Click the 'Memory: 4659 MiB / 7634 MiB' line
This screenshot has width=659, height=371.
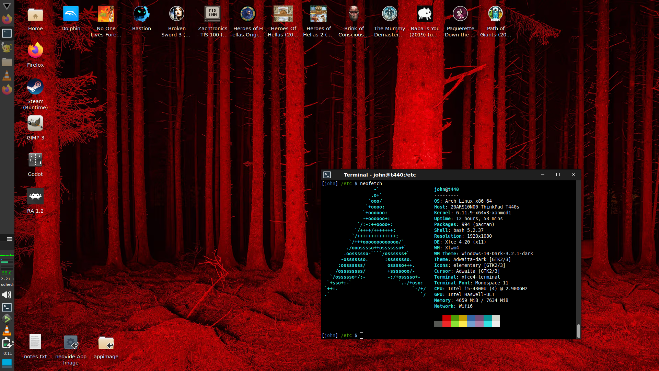coord(471,301)
